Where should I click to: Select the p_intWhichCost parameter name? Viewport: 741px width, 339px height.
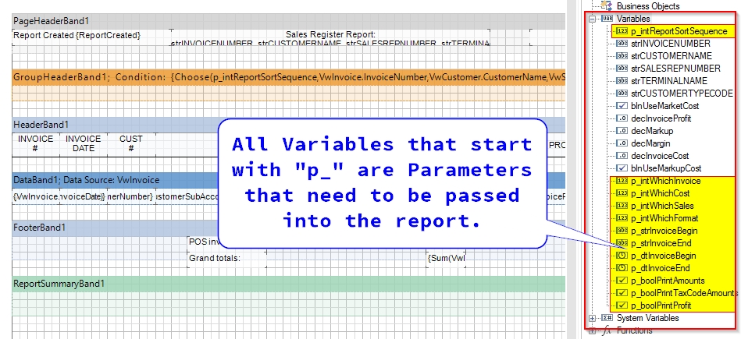[661, 193]
